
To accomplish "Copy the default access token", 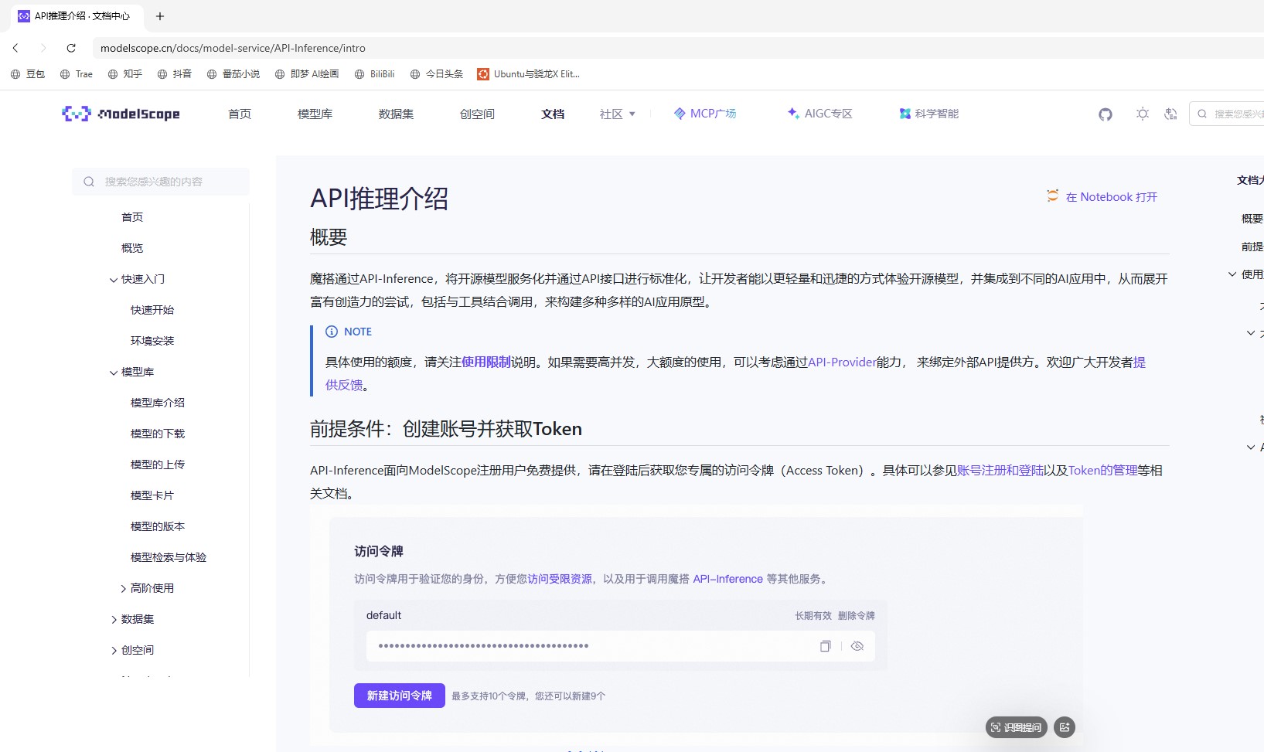I will pos(825,646).
